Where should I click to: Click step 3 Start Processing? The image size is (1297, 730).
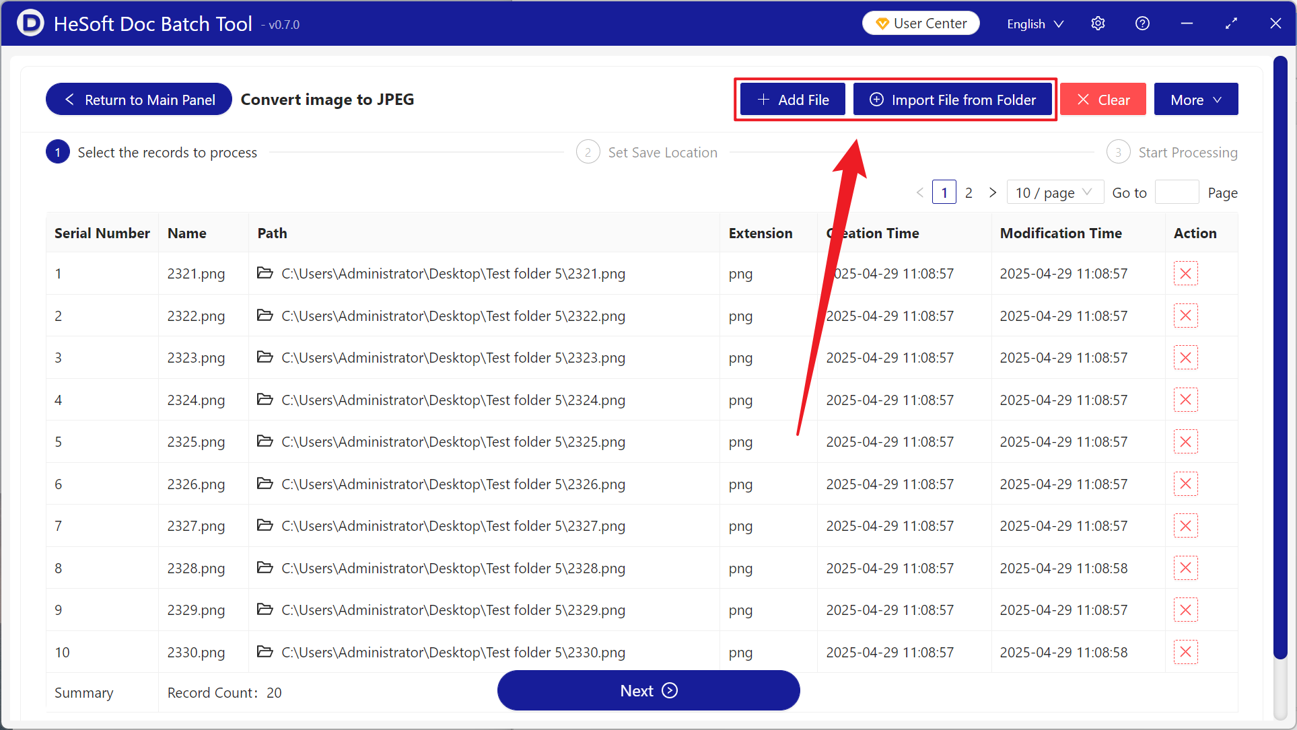1172,152
